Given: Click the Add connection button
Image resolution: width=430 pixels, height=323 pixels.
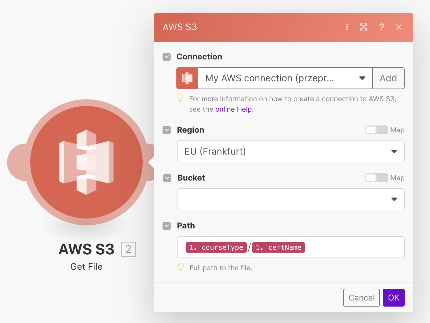Looking at the screenshot, I should coord(388,78).
